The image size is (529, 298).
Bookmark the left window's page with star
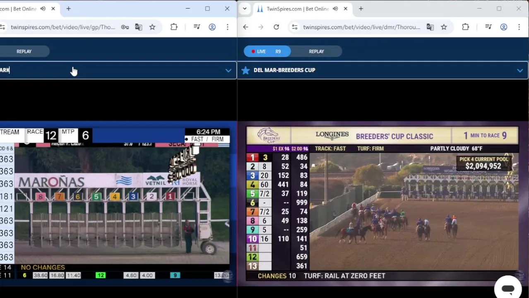pyautogui.click(x=152, y=27)
